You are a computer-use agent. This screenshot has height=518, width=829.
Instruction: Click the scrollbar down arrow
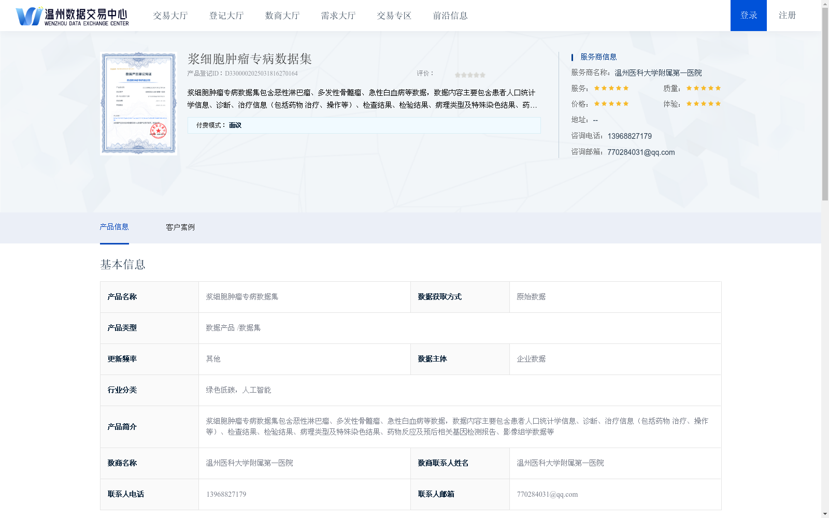[x=825, y=514]
